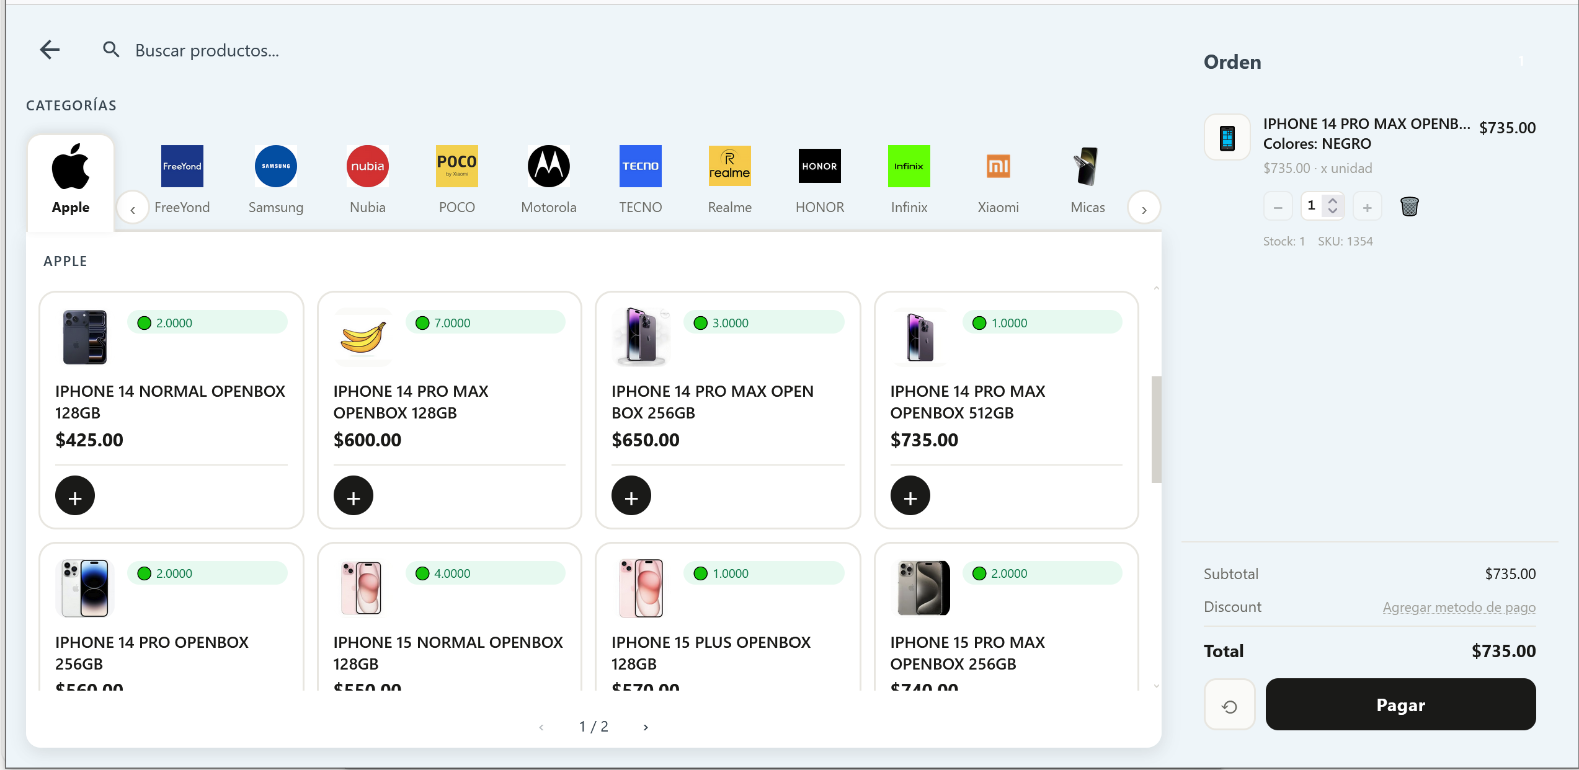
Task: Click the $425.00 price text
Action: pyautogui.click(x=89, y=440)
